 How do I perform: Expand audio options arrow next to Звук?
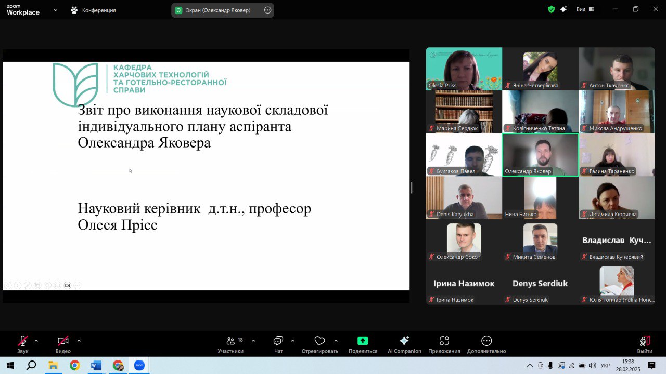point(36,341)
